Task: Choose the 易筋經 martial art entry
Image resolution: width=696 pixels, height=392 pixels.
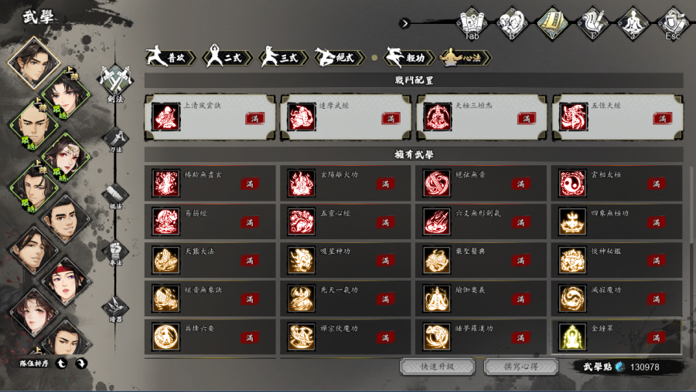Action: pyautogui.click(x=210, y=221)
